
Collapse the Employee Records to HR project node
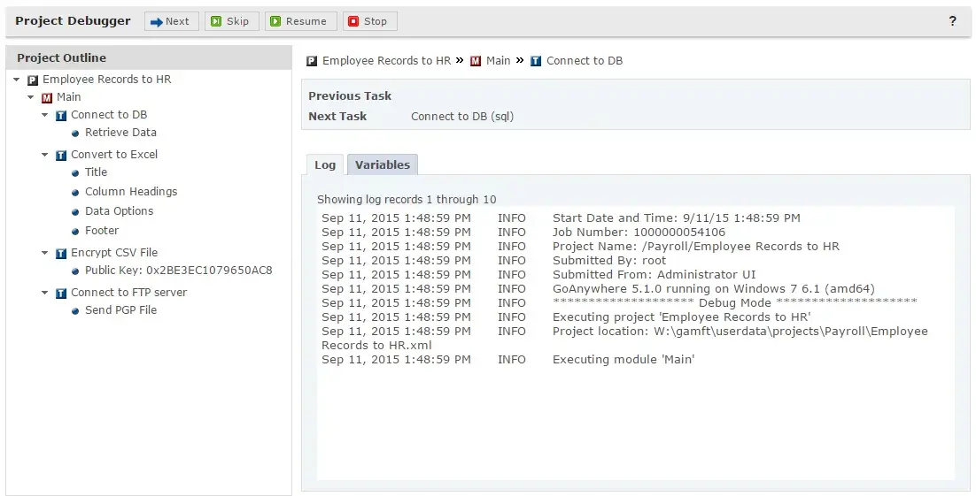click(x=17, y=80)
